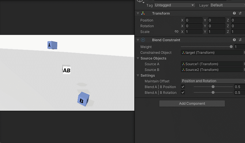
Task: Open Transform component help reference
Action: [234, 13]
